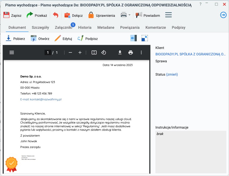
Task: Zoom in the PDF with plus
Action: [x=80, y=52]
